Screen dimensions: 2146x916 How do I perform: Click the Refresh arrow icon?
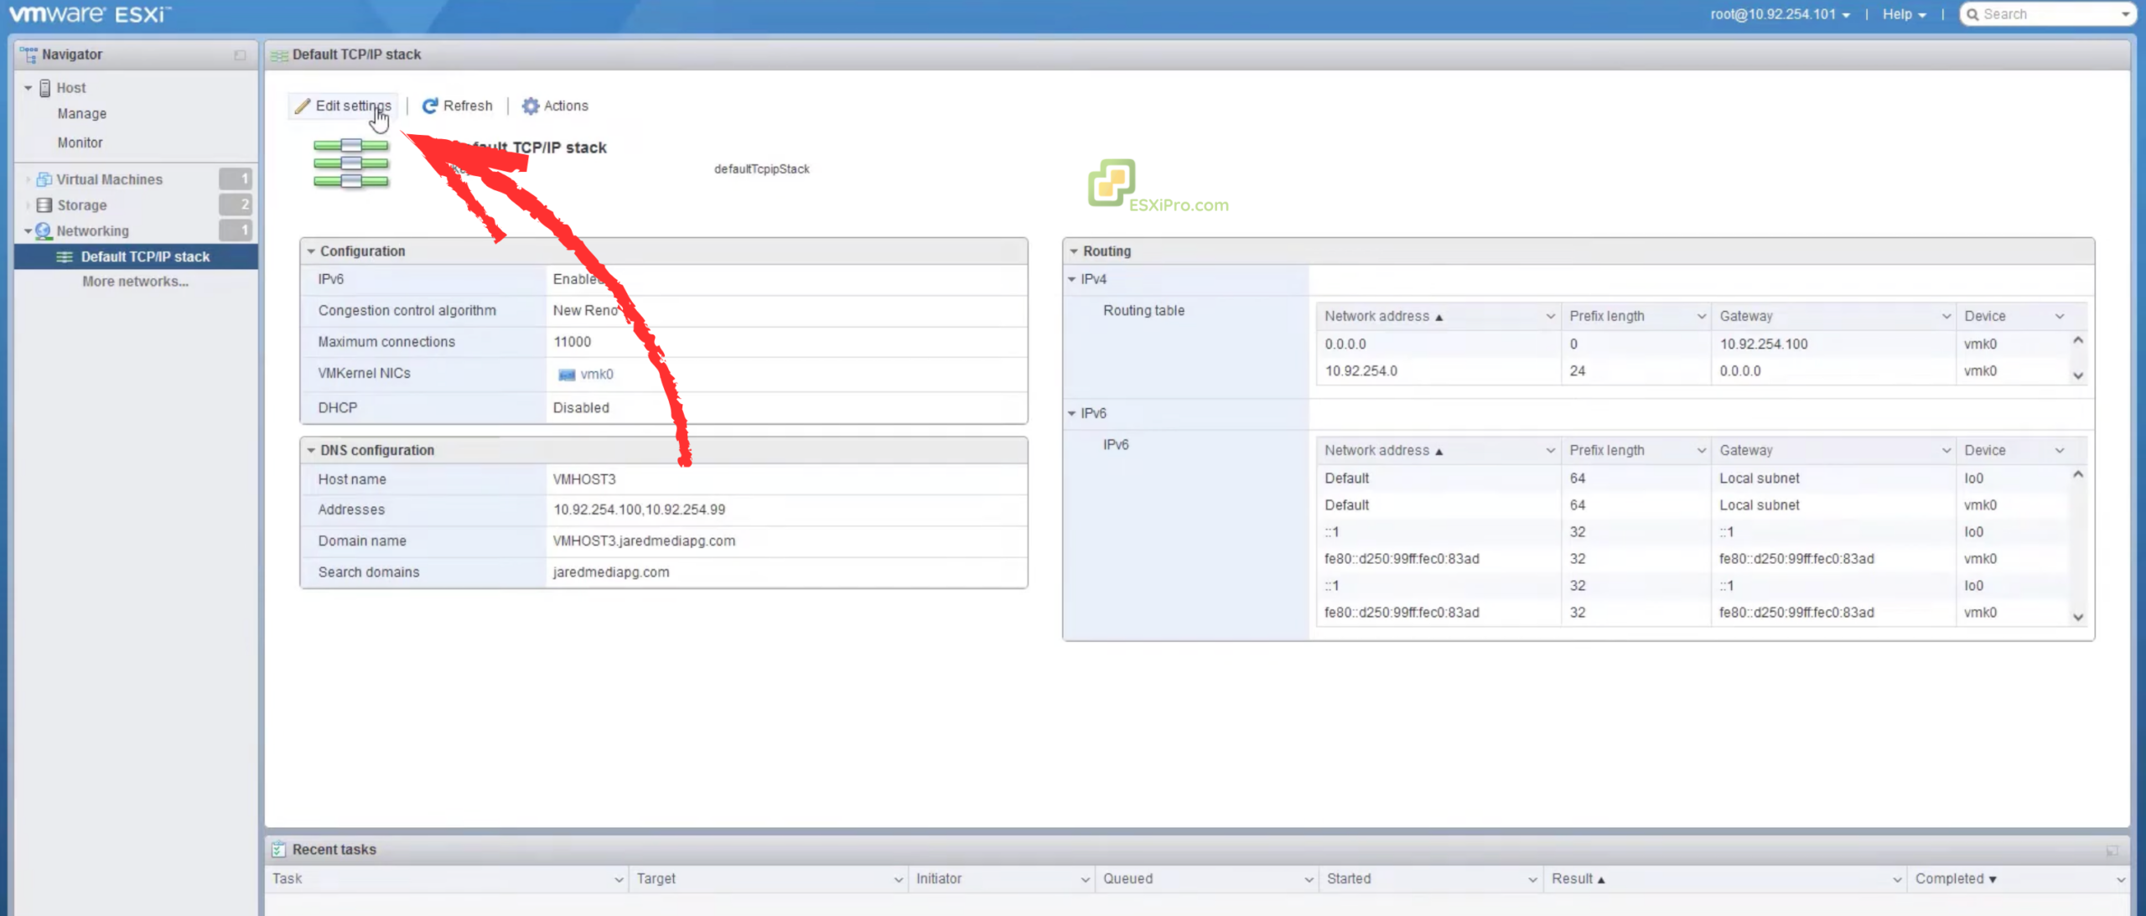coord(430,106)
